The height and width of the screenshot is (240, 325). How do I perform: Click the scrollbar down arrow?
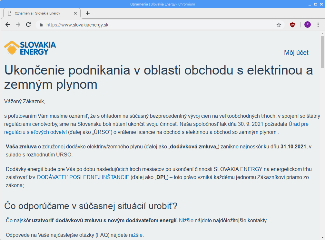[322, 237]
